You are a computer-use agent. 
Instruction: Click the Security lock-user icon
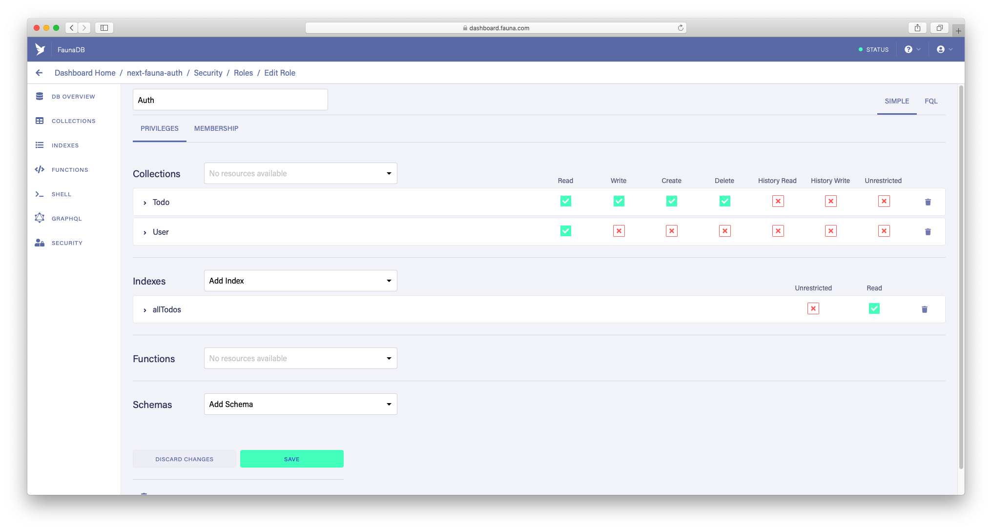tap(40, 243)
